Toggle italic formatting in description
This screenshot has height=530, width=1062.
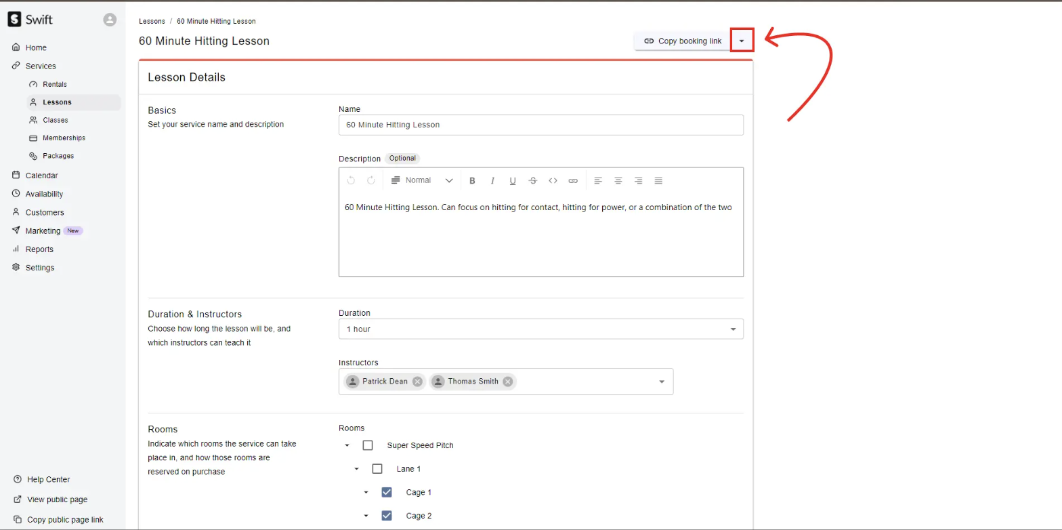(492, 180)
